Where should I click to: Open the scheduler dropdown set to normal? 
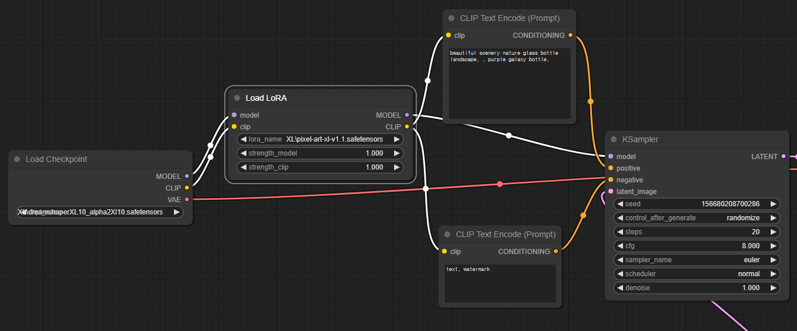click(x=697, y=274)
